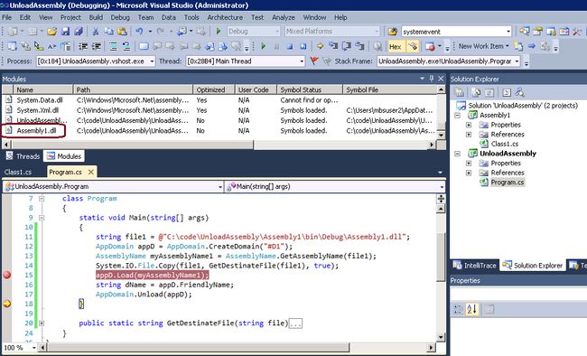Stop debugging with the blue square icon
The image size is (587, 356).
[289, 46]
